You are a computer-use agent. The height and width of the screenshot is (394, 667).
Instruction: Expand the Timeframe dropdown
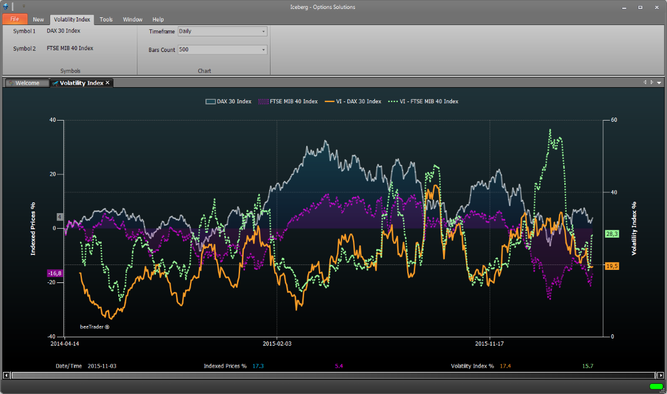263,32
